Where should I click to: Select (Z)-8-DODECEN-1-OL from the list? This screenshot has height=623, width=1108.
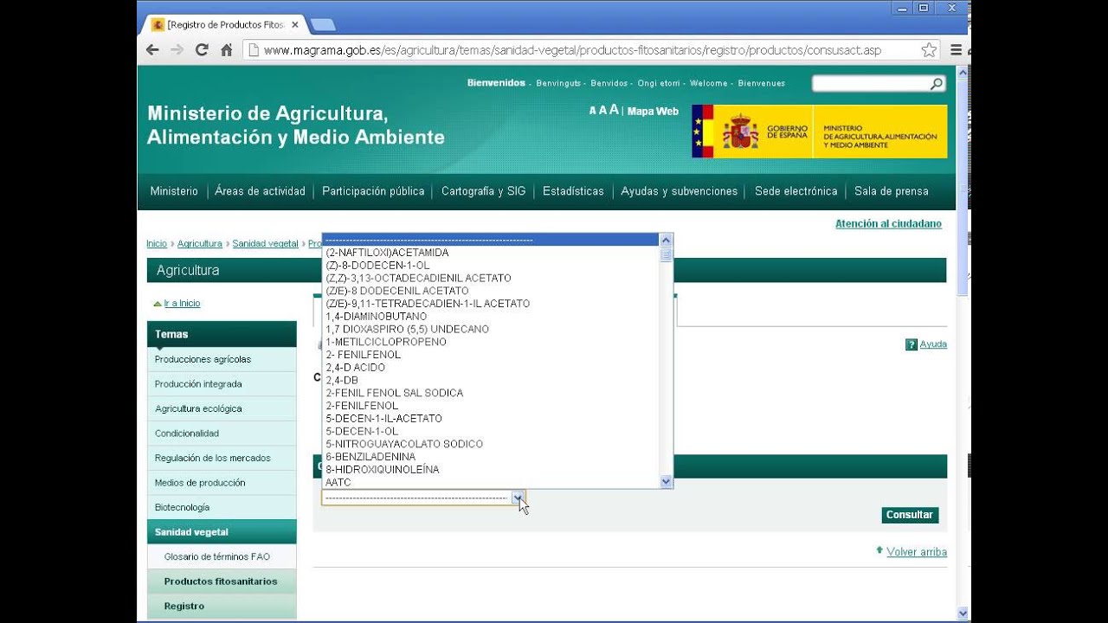pos(491,266)
